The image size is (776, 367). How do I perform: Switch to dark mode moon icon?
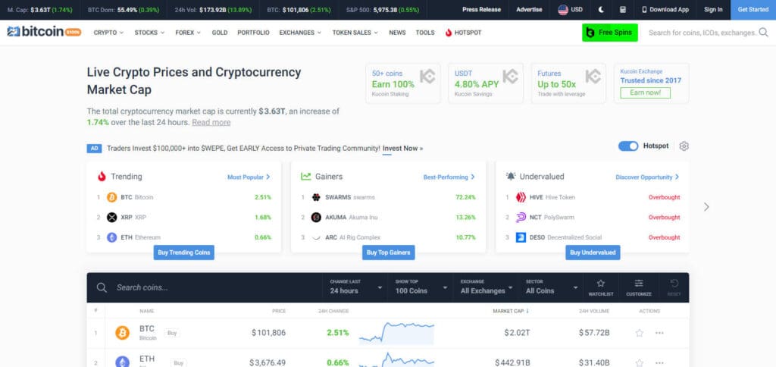[601, 9]
